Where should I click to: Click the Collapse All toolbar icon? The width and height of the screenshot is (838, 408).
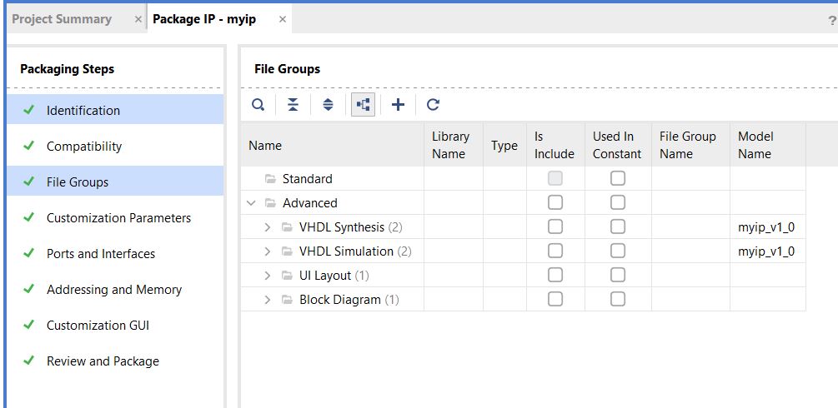tap(293, 105)
